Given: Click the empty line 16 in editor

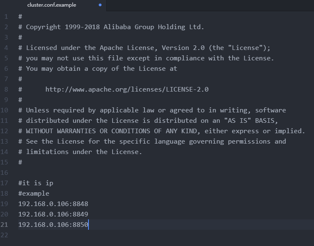Looking at the screenshot, I should click(160, 173).
